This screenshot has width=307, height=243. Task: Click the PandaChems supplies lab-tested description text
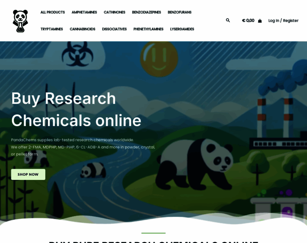pyautogui.click(x=83, y=147)
